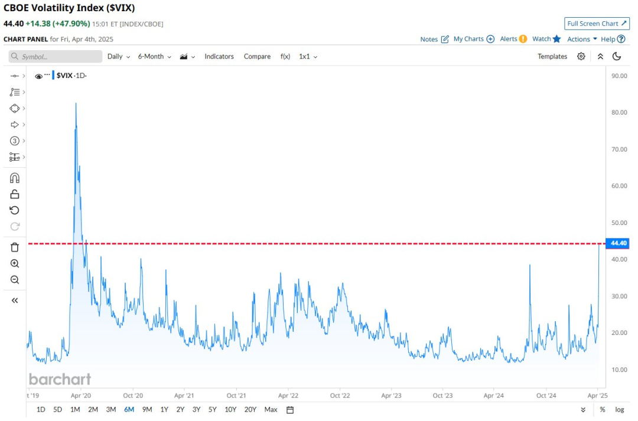This screenshot has height=421, width=638.
Task: Open the Help link
Action: pos(613,39)
